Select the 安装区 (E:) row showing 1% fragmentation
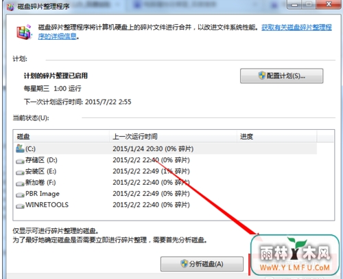Screen dimensions: 343x279 pos(166,171)
